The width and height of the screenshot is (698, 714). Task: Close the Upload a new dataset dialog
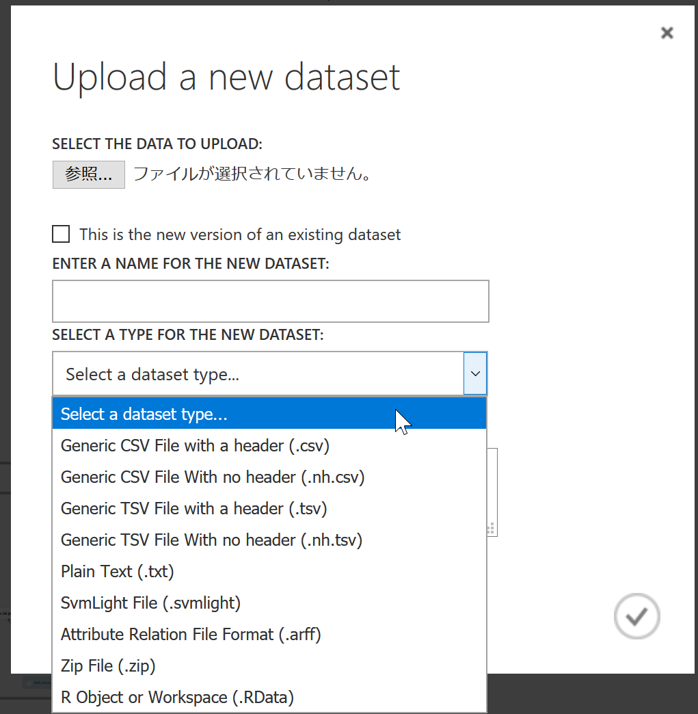667,33
